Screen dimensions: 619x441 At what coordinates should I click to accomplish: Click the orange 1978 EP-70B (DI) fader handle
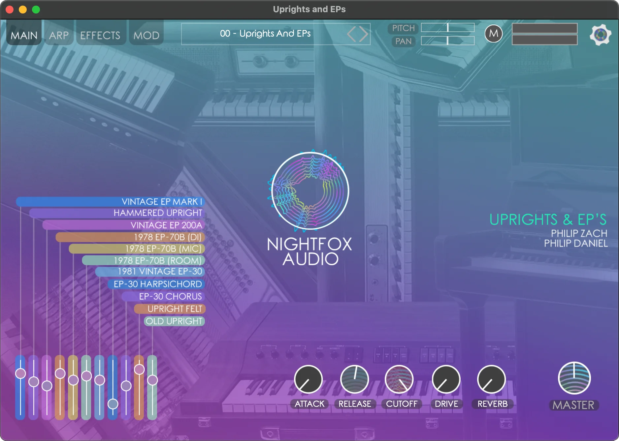pyautogui.click(x=60, y=373)
